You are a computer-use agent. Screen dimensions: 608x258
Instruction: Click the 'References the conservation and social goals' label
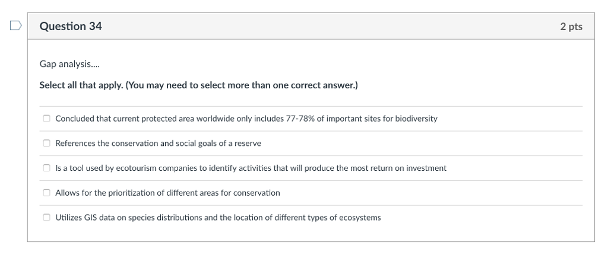(158, 144)
